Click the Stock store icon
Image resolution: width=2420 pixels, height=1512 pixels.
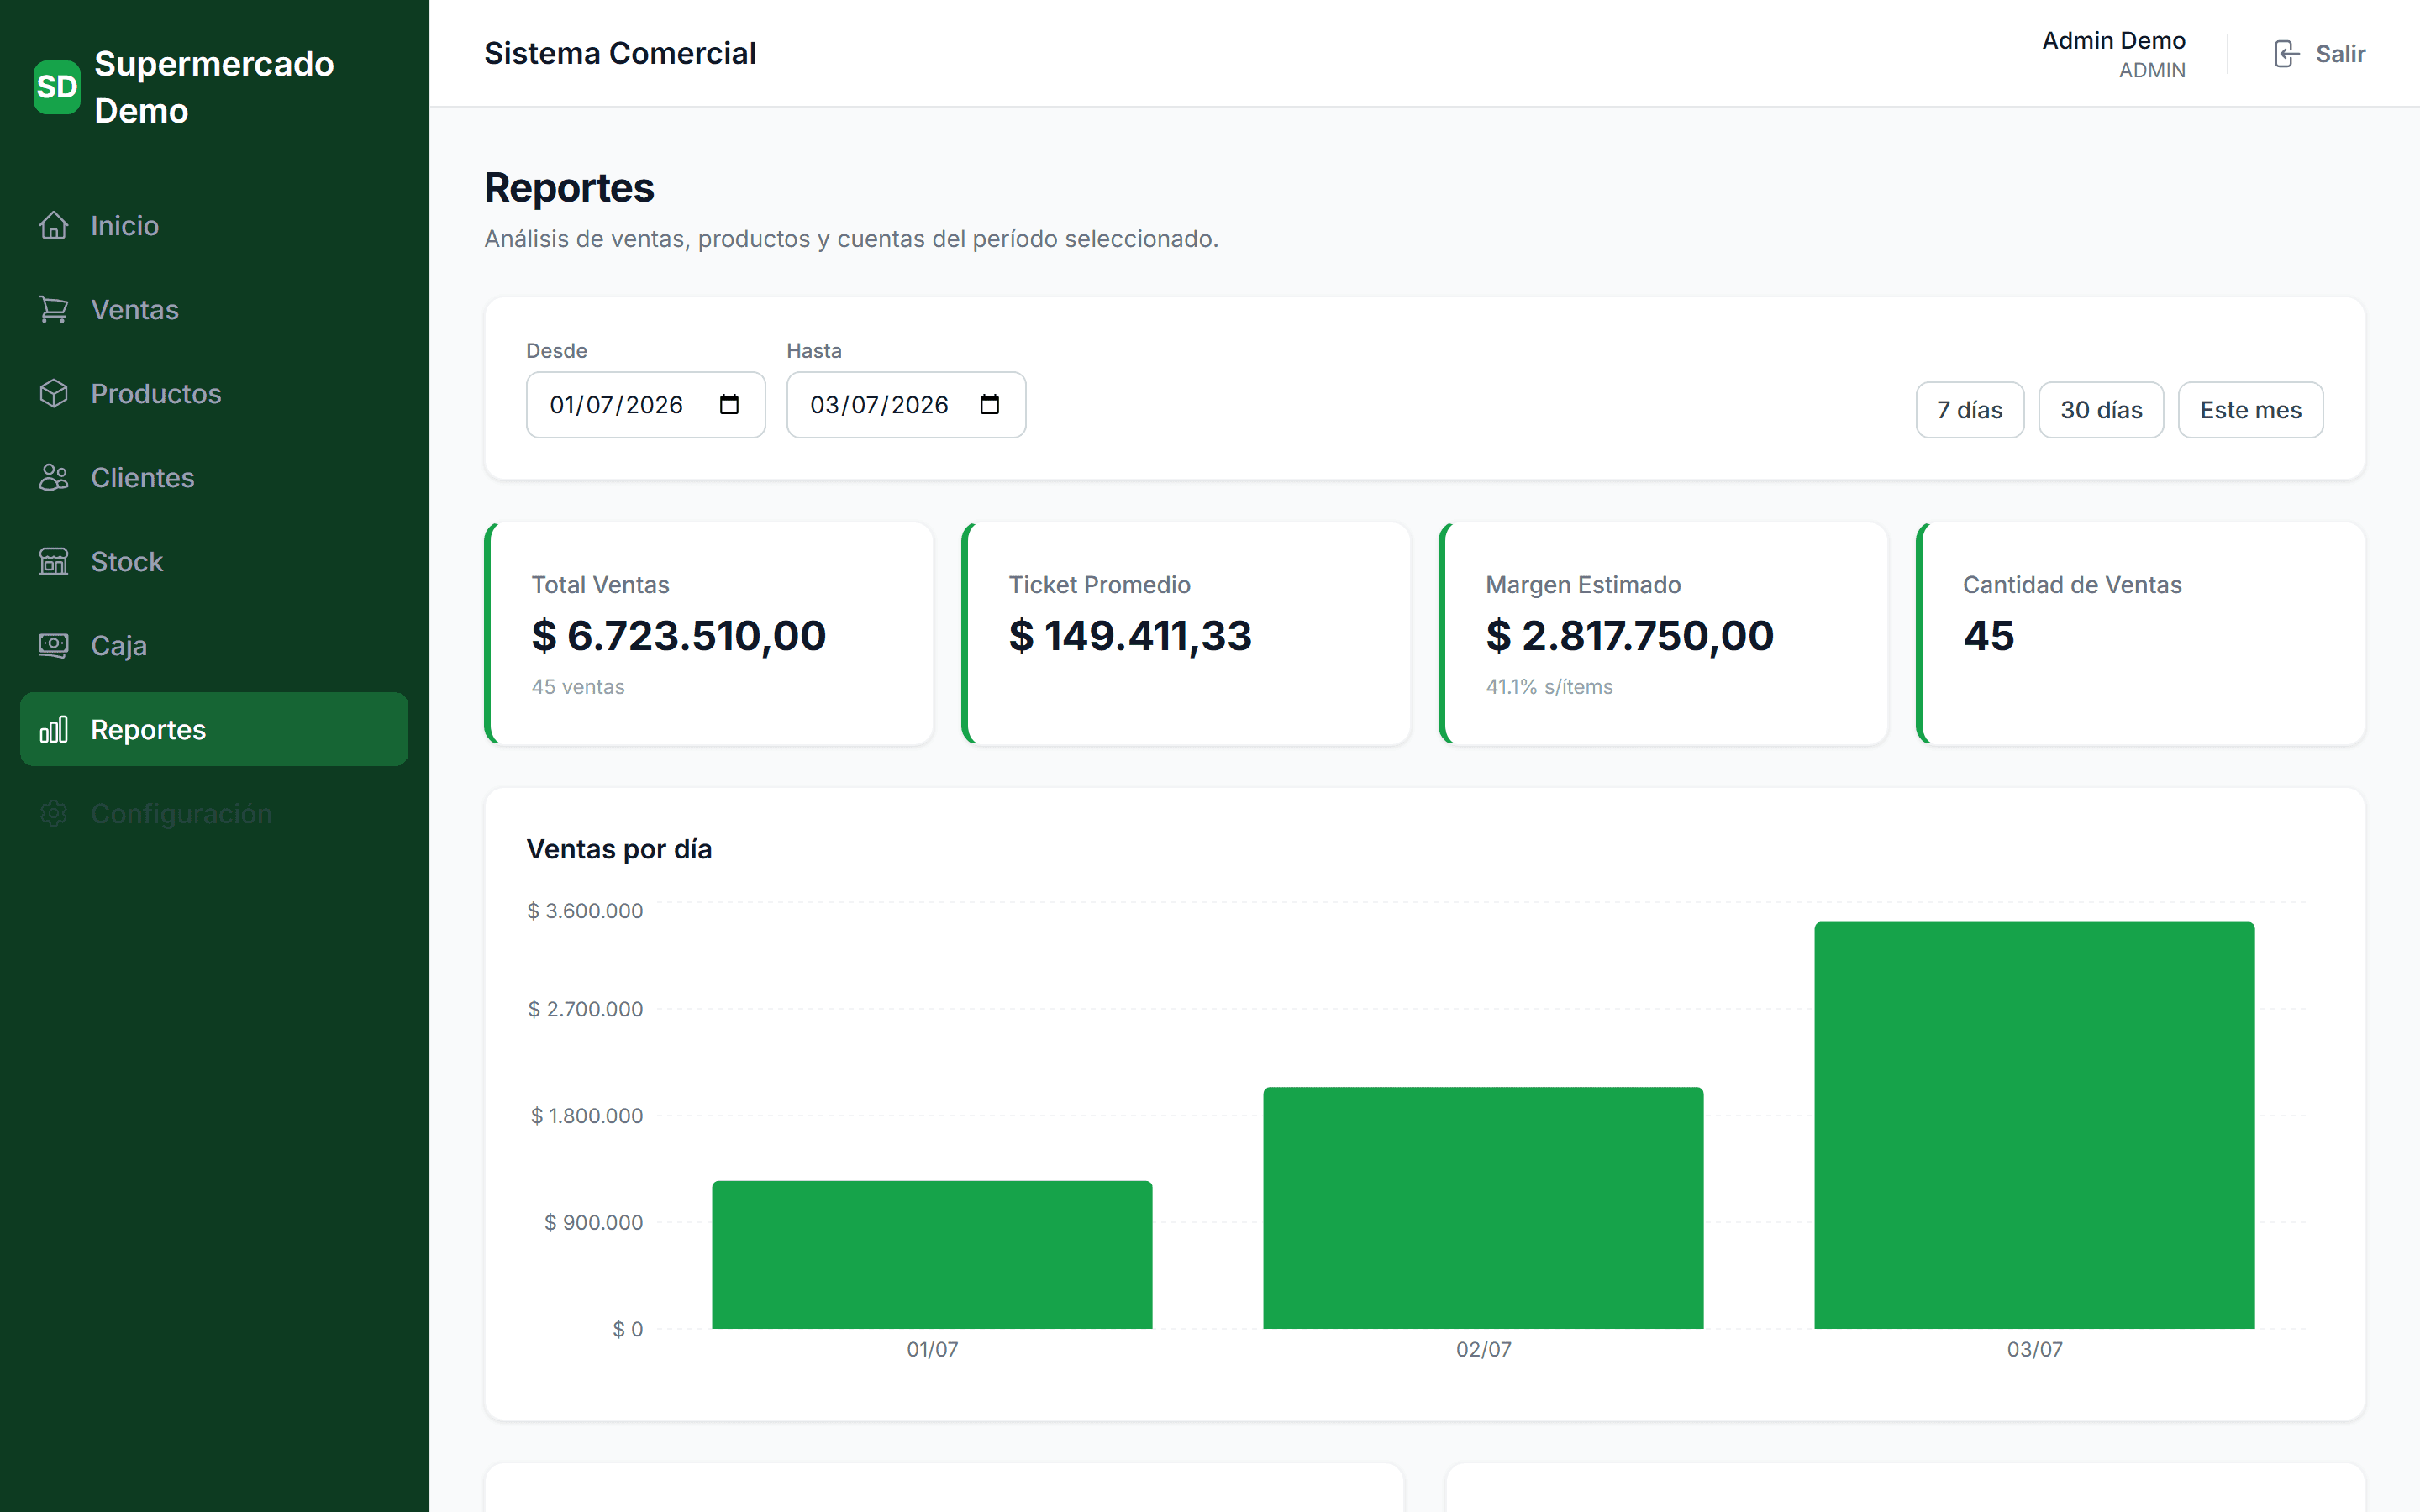coord(54,561)
